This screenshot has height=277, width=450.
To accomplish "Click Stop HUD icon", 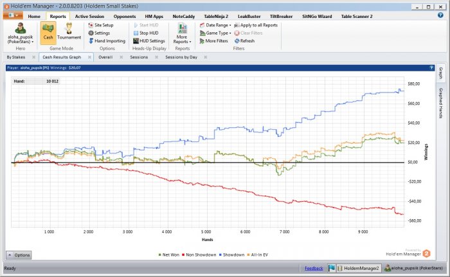I will [x=135, y=33].
